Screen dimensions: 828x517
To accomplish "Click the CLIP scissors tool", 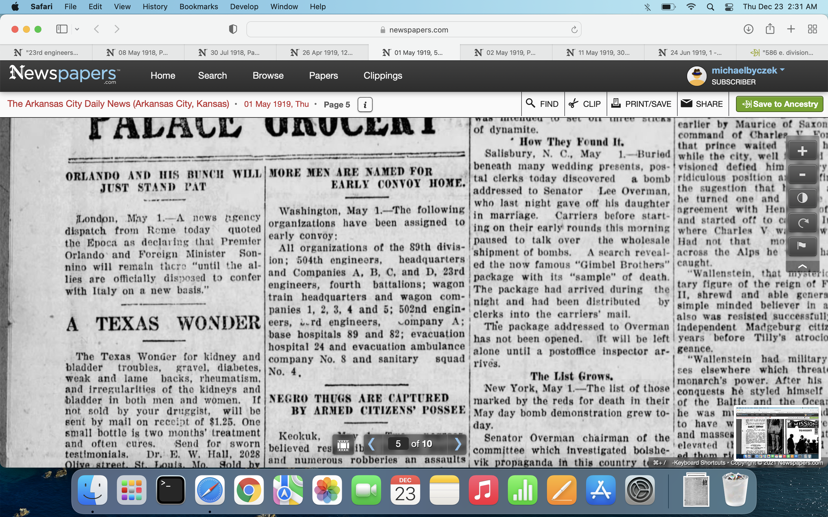I will [585, 104].
